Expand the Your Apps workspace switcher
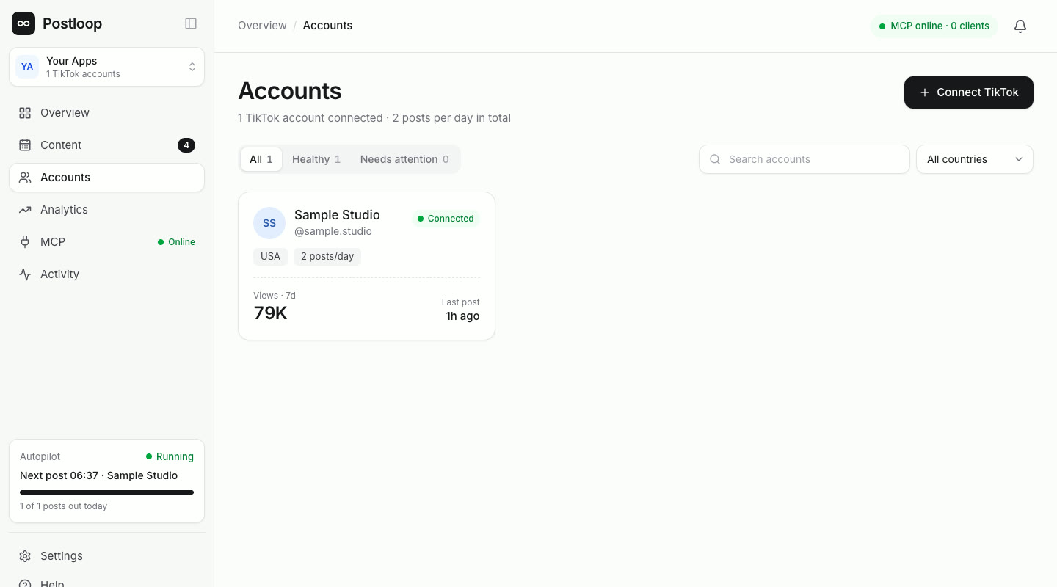The image size is (1057, 587). click(106, 67)
